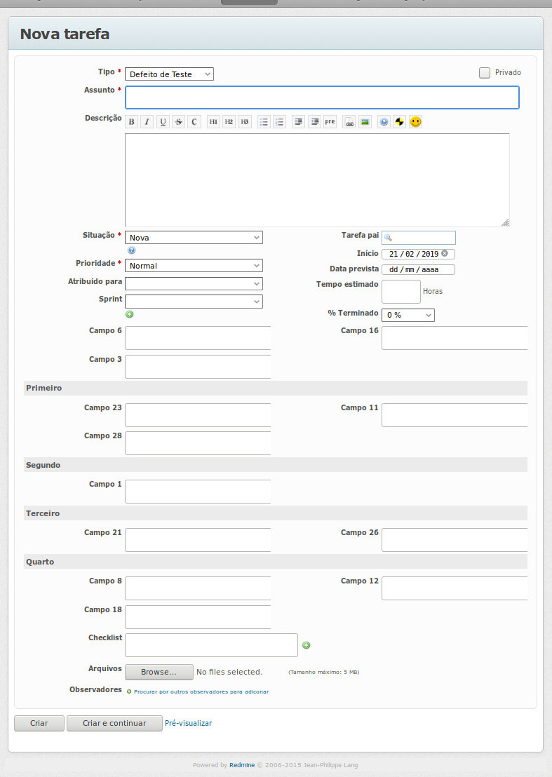552x777 pixels.
Task: Click the Data prevista date field
Action: tap(418, 269)
